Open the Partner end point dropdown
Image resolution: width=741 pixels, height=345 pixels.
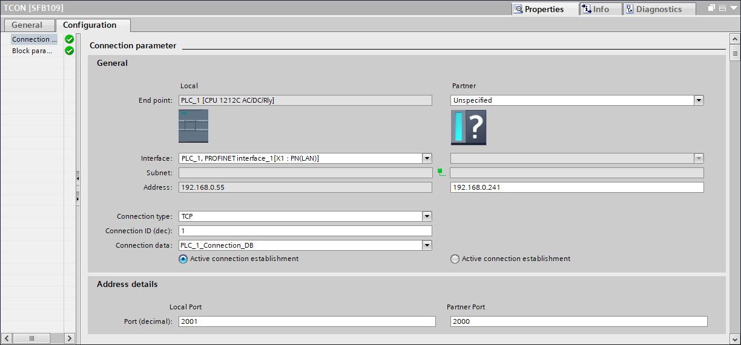699,100
